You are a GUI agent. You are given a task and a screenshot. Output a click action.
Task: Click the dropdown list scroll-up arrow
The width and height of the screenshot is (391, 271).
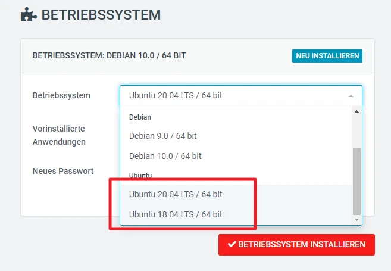[x=357, y=111]
